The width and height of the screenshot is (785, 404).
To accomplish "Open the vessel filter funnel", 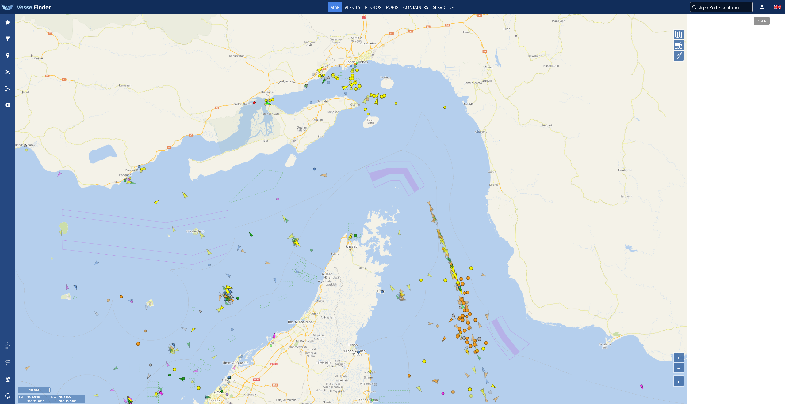I will pyautogui.click(x=8, y=39).
